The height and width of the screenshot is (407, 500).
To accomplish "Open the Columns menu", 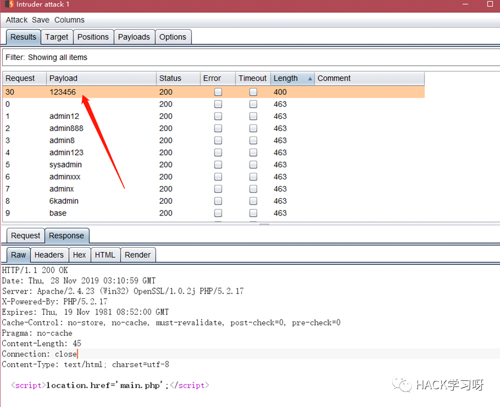I will (69, 20).
